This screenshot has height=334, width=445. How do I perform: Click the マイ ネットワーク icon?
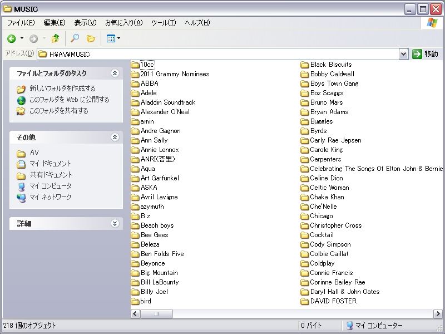click(x=21, y=198)
